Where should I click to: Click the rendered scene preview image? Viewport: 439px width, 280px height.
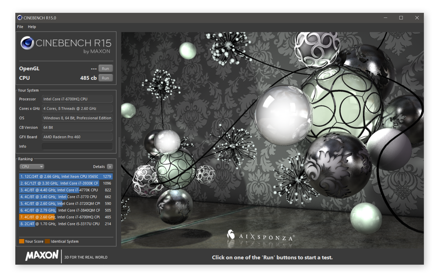coord(272,140)
